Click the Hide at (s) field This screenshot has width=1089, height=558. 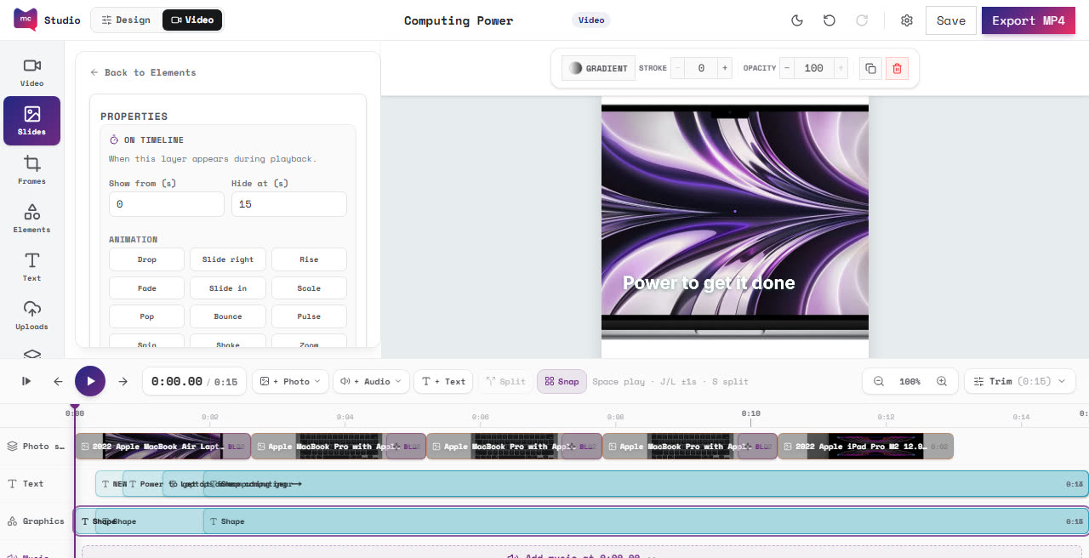point(289,204)
